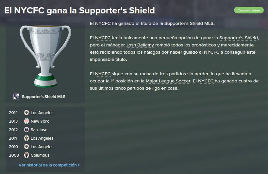The width and height of the screenshot is (268, 174).
Task: Click the 2010 Los Angeles club crest
Action: pyautogui.click(x=26, y=147)
